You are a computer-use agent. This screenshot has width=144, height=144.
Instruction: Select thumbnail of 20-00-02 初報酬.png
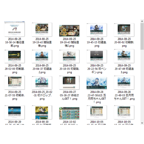click(x=124, y=30)
